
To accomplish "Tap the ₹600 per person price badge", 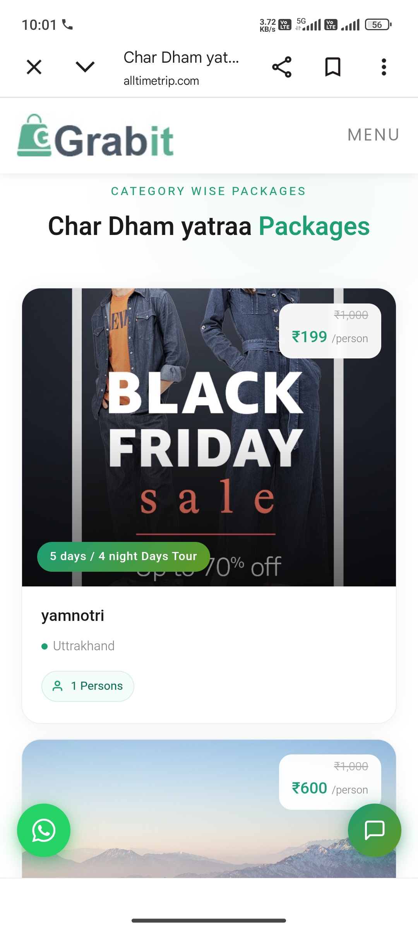I will tap(330, 781).
